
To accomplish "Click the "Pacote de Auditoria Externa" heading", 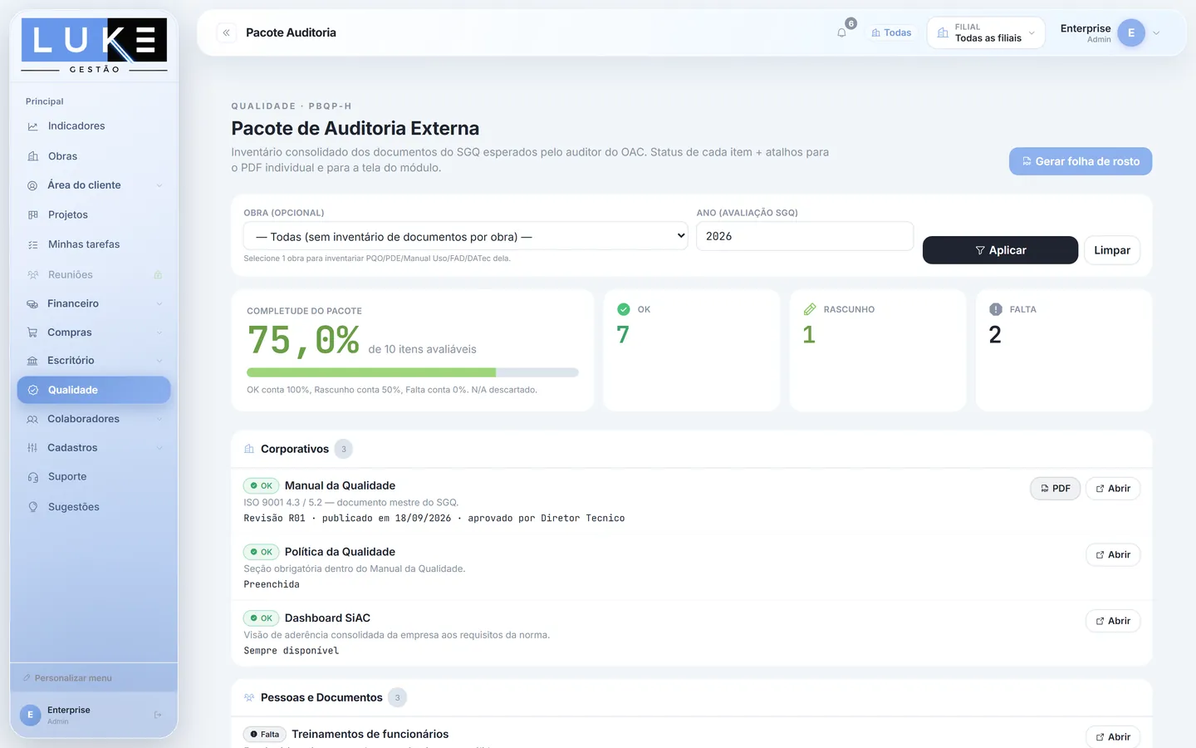I will click(x=355, y=128).
